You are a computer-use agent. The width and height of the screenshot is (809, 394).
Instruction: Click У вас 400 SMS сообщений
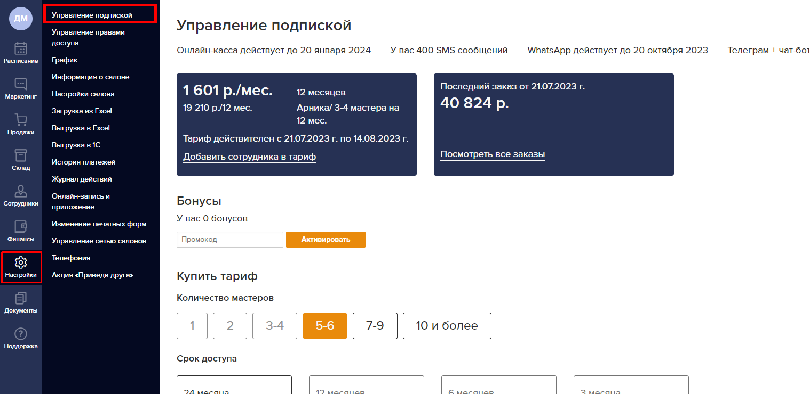(x=449, y=50)
